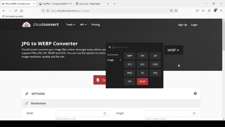
Task: Expand the API dropdown menu
Action: tap(83, 25)
